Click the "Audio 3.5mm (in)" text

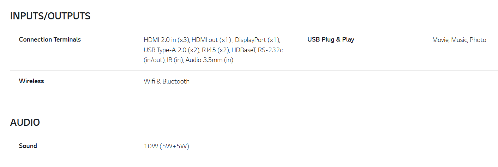click(209, 60)
